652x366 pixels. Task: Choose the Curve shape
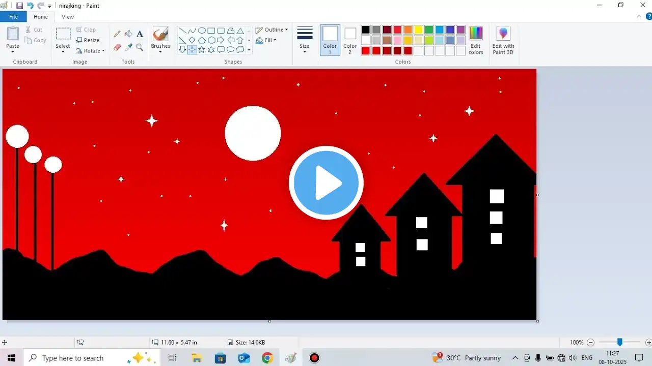coord(192,30)
